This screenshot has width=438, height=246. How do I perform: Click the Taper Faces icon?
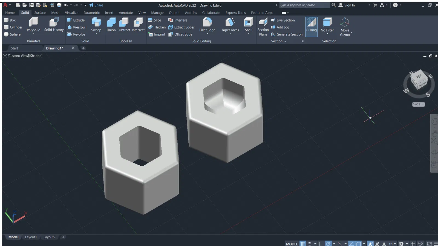point(230,22)
